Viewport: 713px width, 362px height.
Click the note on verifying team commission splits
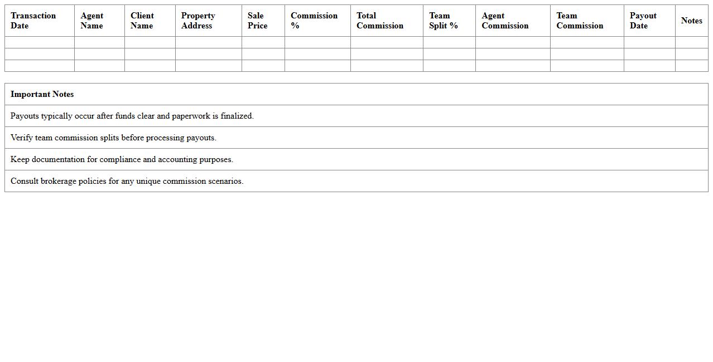(x=113, y=138)
